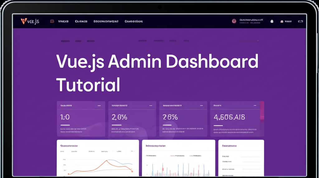Image resolution: width=319 pixels, height=178 pixels.
Task: Click the red legend entry above the bar chart
Action: (x=177, y=156)
